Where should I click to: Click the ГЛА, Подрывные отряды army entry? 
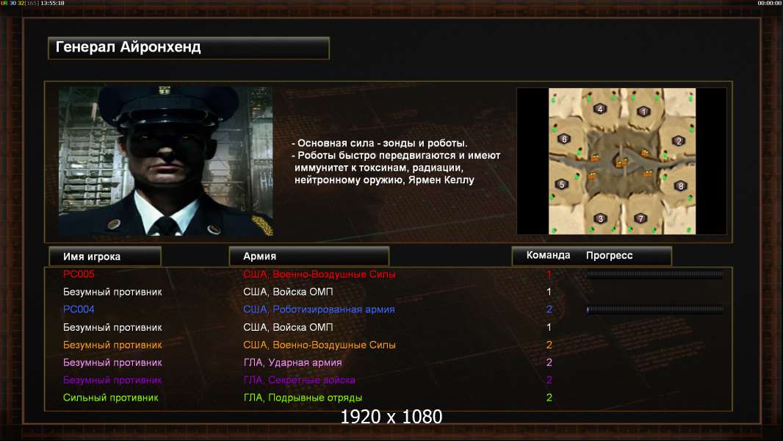[303, 398]
